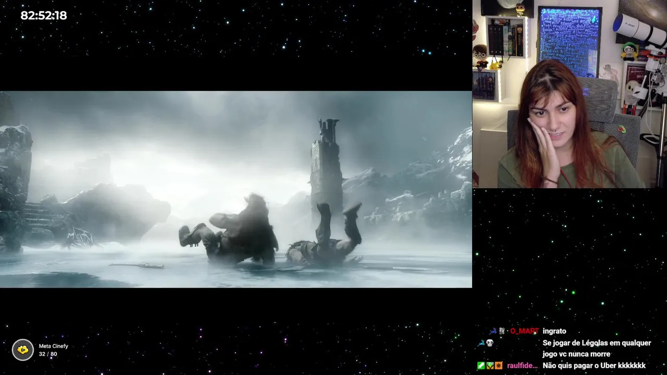The image size is (667, 375).
Task: Click the "ingrato" chat message
Action: (x=554, y=331)
